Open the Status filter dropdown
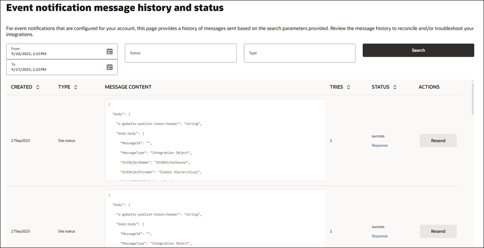484x248 pixels. click(x=180, y=53)
